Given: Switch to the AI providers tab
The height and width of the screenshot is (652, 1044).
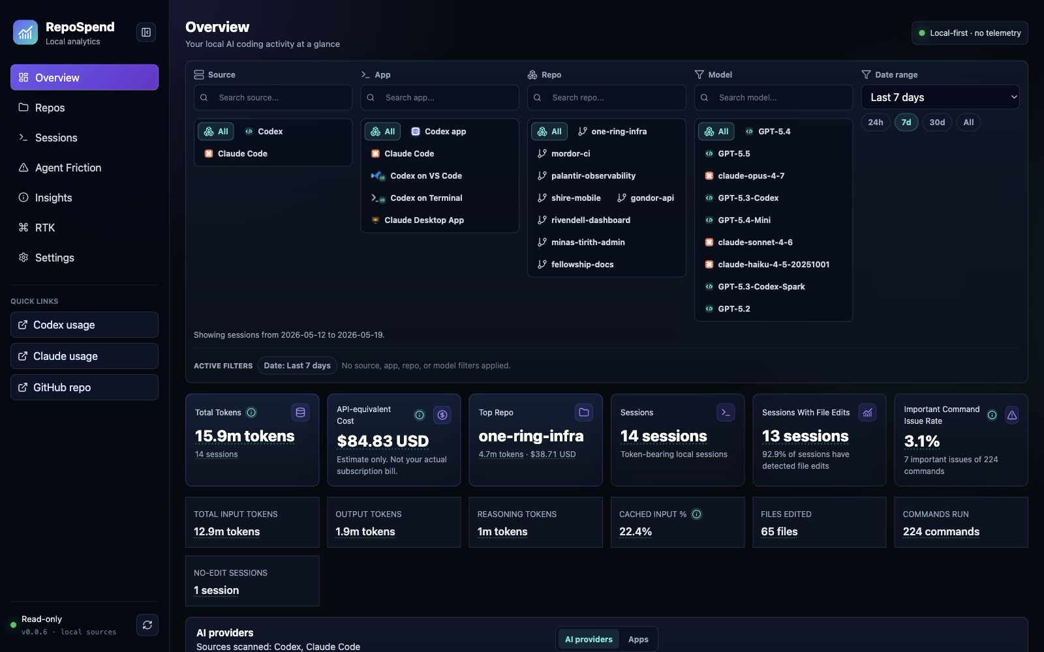Looking at the screenshot, I should pos(589,639).
